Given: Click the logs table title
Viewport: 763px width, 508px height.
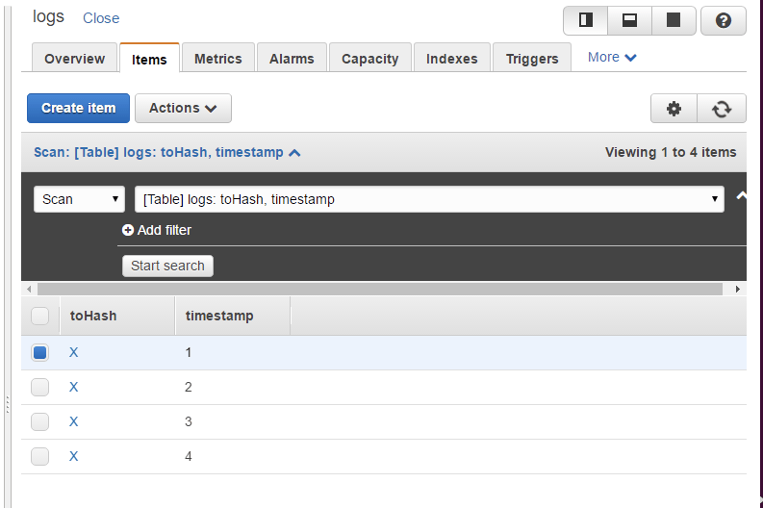Looking at the screenshot, I should (48, 17).
